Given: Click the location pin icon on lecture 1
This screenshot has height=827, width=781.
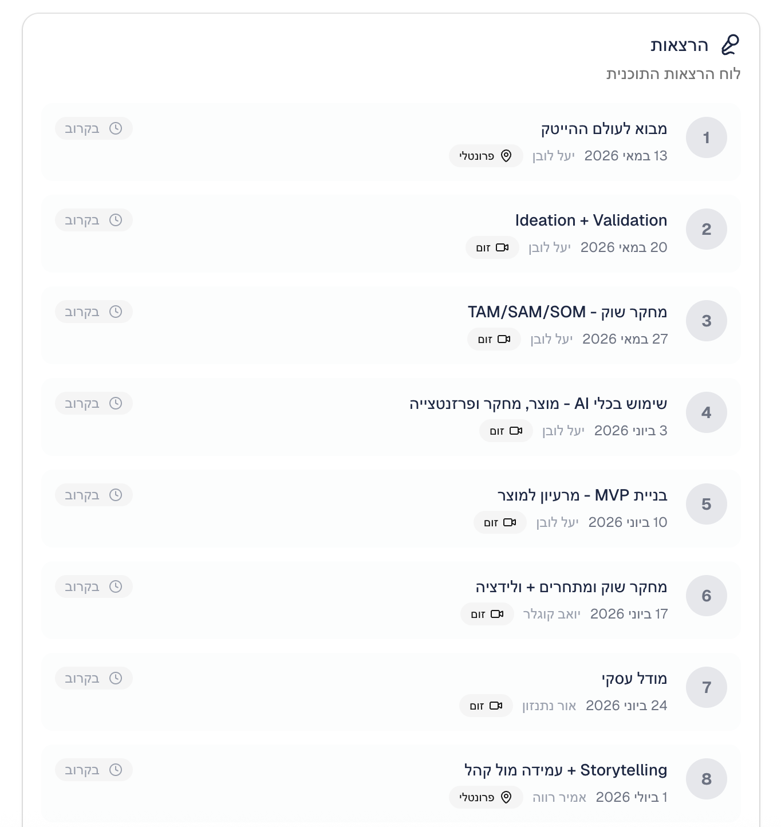Looking at the screenshot, I should tap(506, 156).
